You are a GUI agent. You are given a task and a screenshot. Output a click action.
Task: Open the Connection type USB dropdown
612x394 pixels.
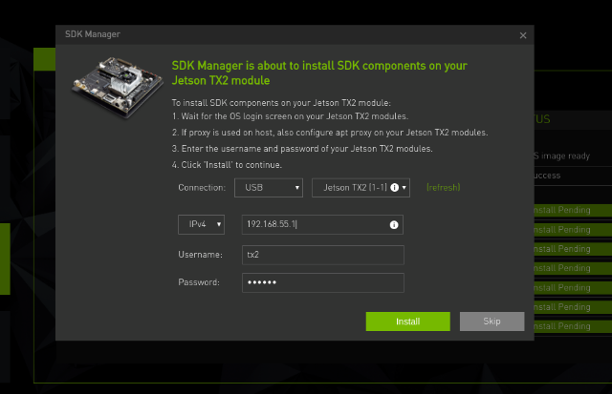click(269, 188)
